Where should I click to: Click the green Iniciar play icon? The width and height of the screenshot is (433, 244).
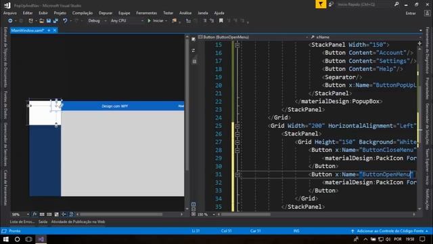(149, 21)
